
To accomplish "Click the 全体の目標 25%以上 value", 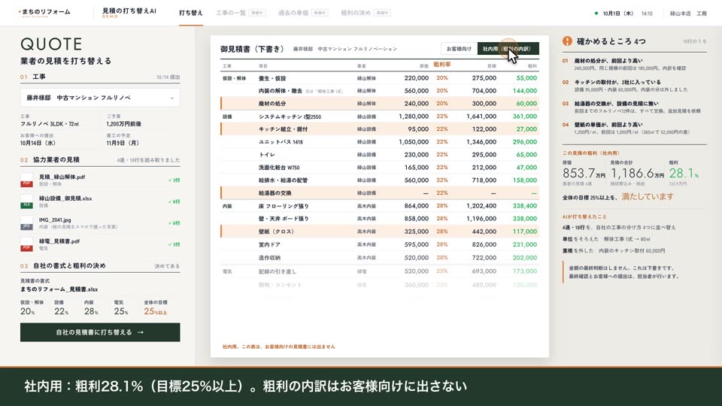I will [156, 311].
